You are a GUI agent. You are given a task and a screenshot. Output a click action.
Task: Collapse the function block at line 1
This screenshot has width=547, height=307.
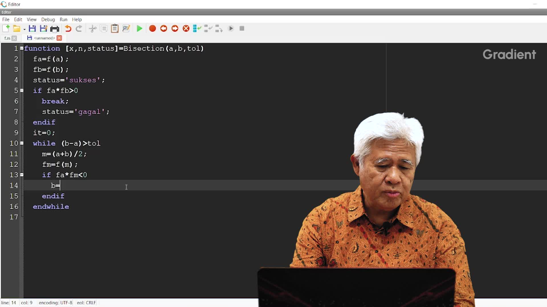[x=22, y=48]
